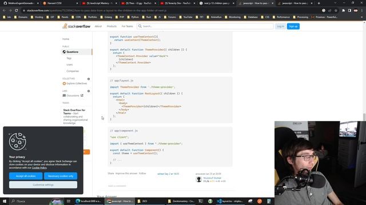Click the Share link under the answer

coord(110,173)
